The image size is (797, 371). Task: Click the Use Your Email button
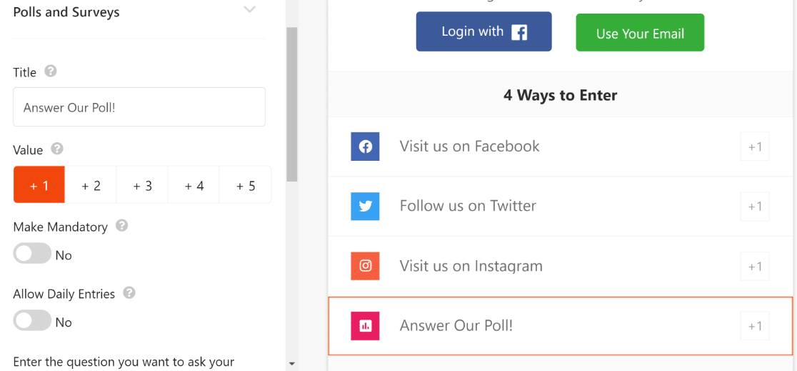click(x=640, y=33)
